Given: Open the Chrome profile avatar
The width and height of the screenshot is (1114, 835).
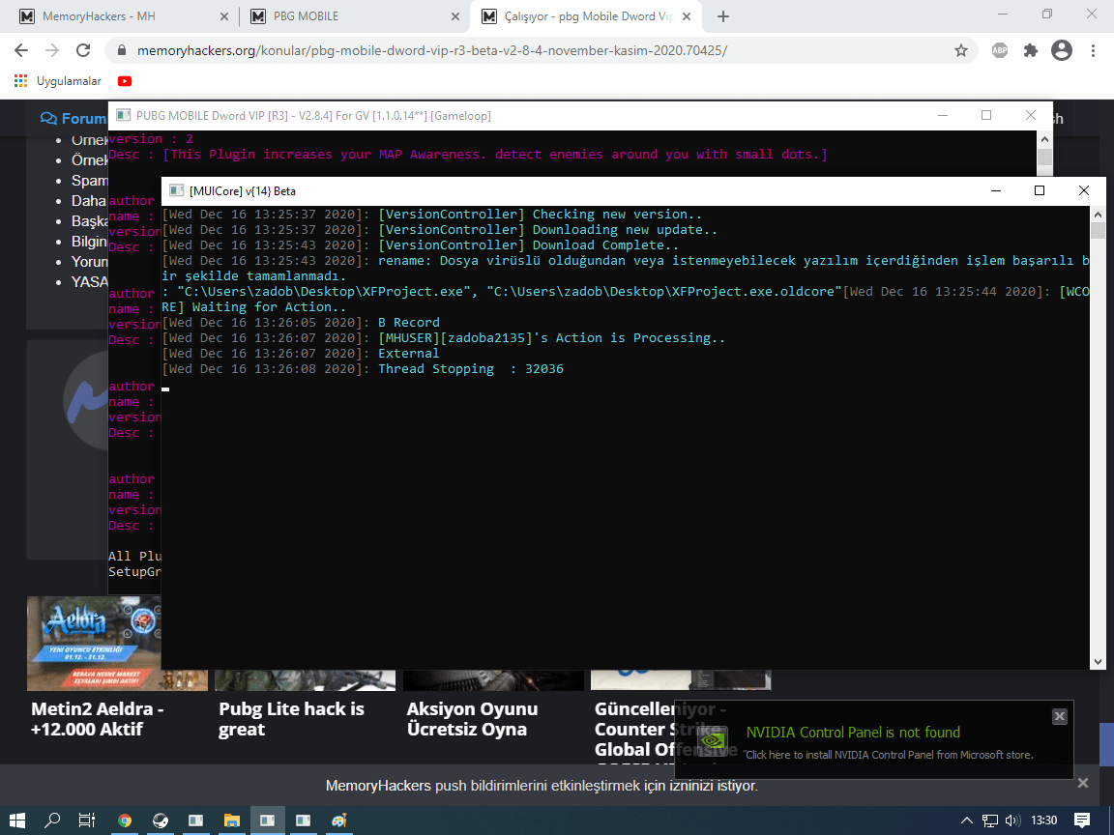Looking at the screenshot, I should (x=1062, y=50).
